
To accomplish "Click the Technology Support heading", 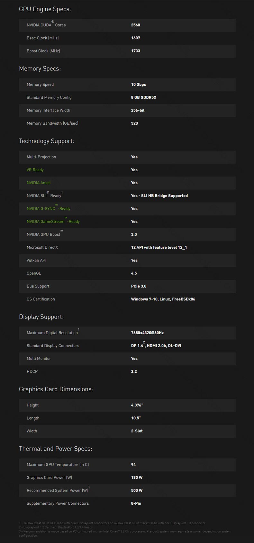I will pyautogui.click(x=47, y=141).
